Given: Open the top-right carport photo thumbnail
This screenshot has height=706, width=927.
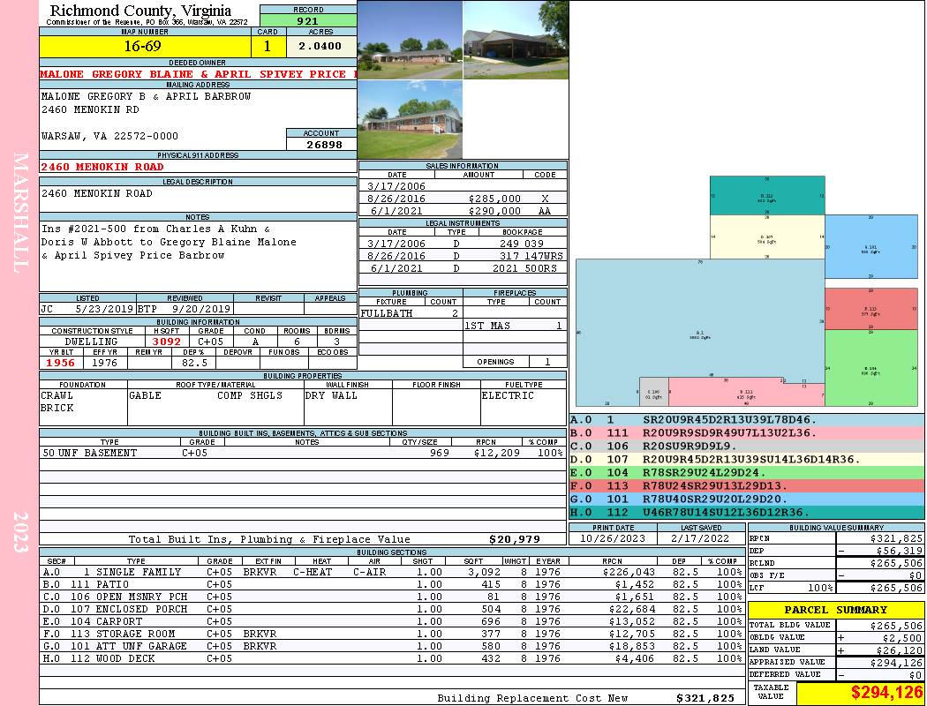Looking at the screenshot, I should (x=516, y=40).
